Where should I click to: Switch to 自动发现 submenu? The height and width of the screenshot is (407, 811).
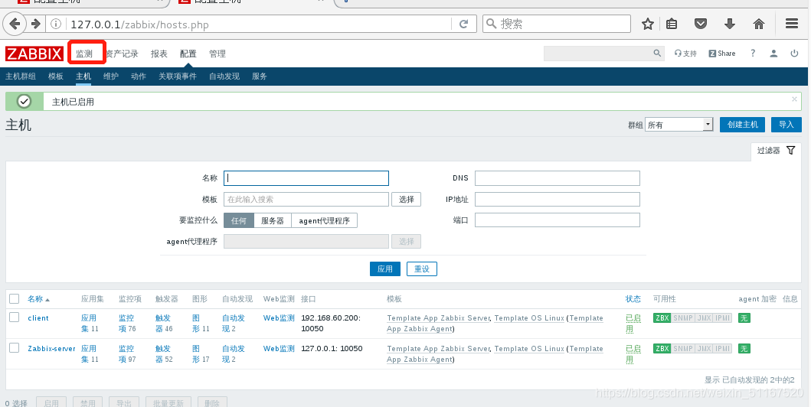224,77
